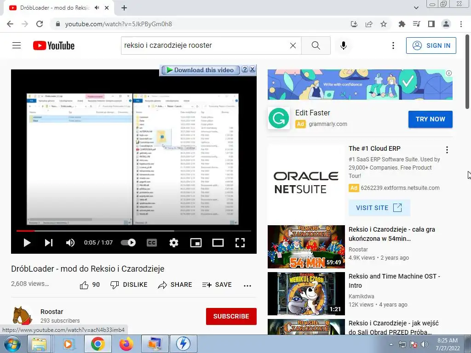Open a new browser tab
The image size is (471, 353).
point(124,8)
